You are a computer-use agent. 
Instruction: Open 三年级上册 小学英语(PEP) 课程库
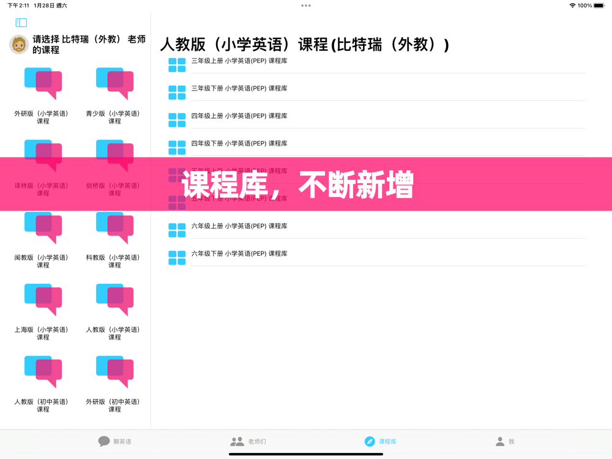pos(239,61)
